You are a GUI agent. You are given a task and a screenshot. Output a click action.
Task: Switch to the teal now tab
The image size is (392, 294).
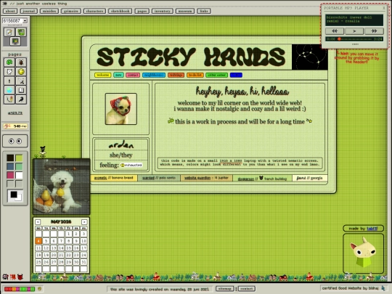118,75
